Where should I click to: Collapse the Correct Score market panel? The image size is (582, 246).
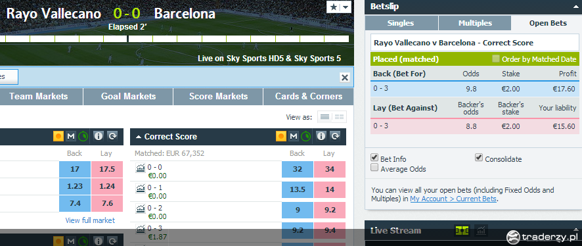tap(139, 137)
